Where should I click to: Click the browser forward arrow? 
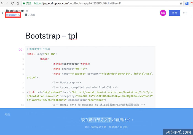click(x=7, y=3)
